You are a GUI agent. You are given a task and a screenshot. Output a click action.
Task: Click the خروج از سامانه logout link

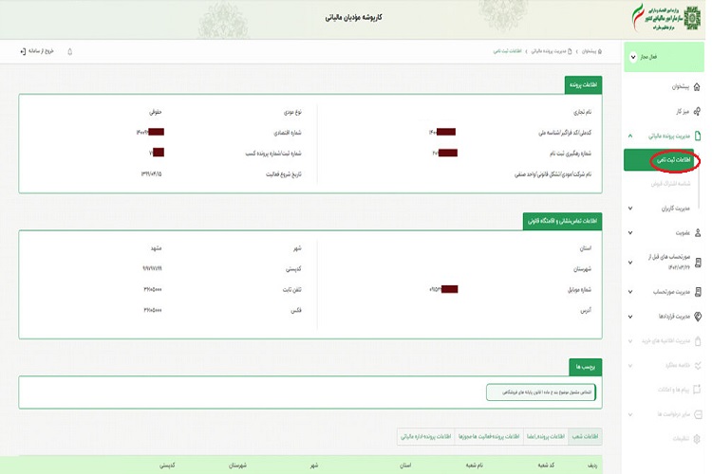tap(42, 51)
